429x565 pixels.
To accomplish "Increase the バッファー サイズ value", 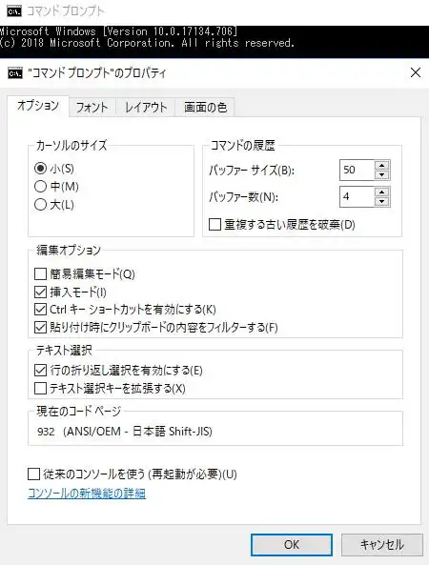I will (x=382, y=166).
